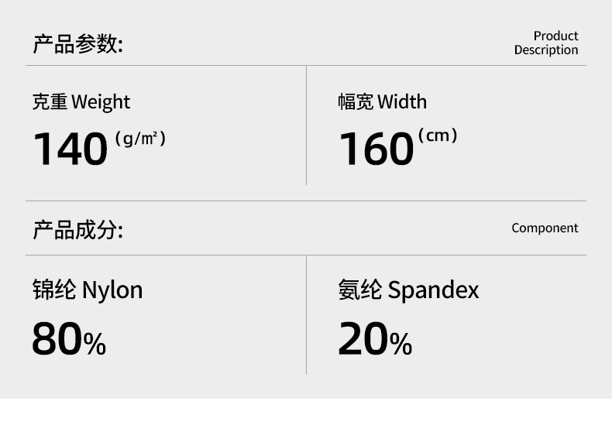Screen dimensions: 612x422
Task: Click the Component label
Action: pos(545,228)
